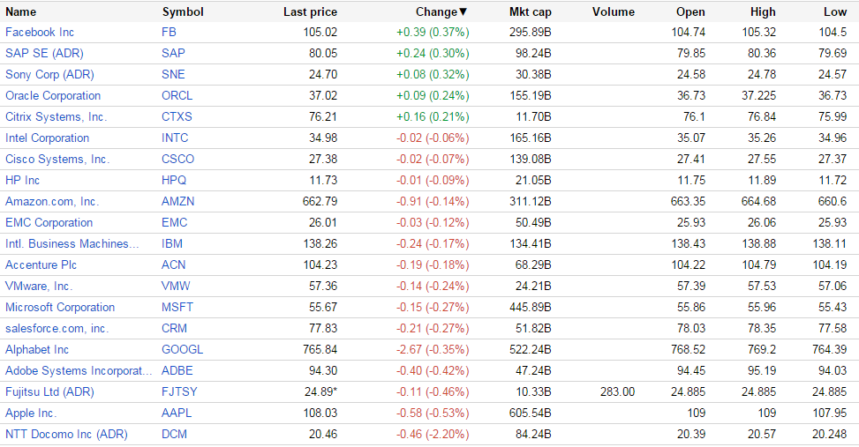The width and height of the screenshot is (859, 447).
Task: Sort by the Symbol column header
Action: 183,11
